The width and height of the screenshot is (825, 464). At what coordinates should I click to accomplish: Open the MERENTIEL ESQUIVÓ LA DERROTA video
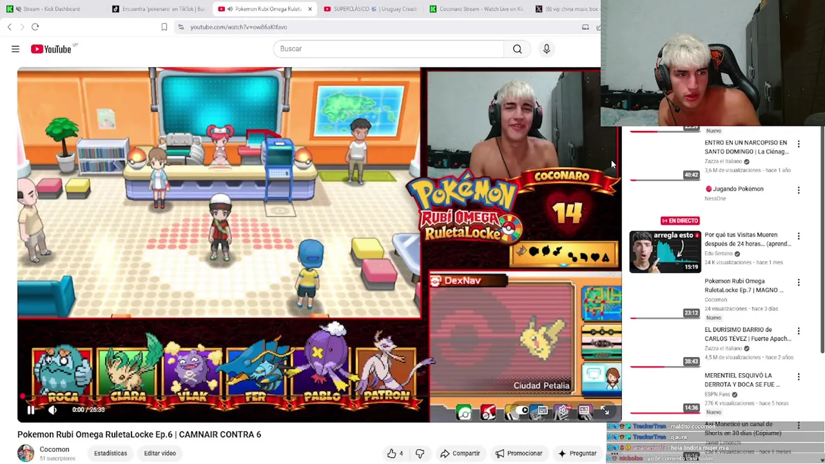tap(742, 380)
